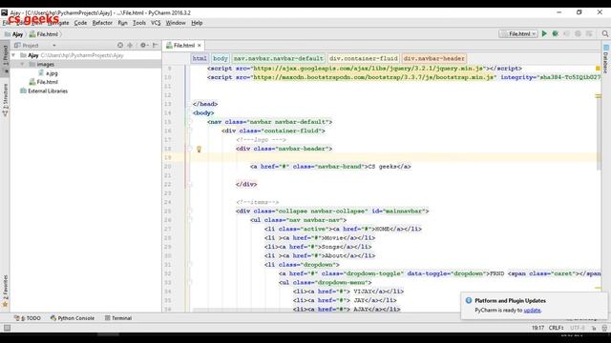Open the Database tool window on right edge
Screen dimensions: 611x343
click(606, 59)
